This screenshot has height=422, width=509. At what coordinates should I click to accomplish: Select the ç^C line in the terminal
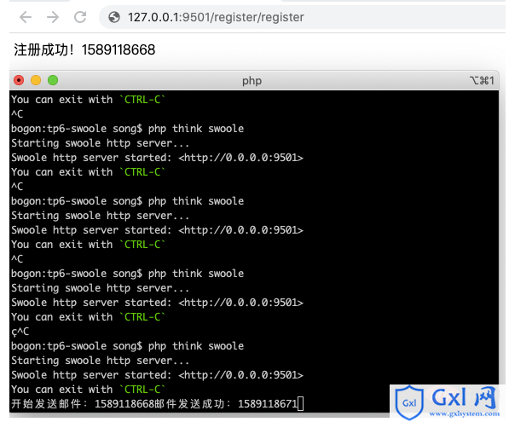20,332
